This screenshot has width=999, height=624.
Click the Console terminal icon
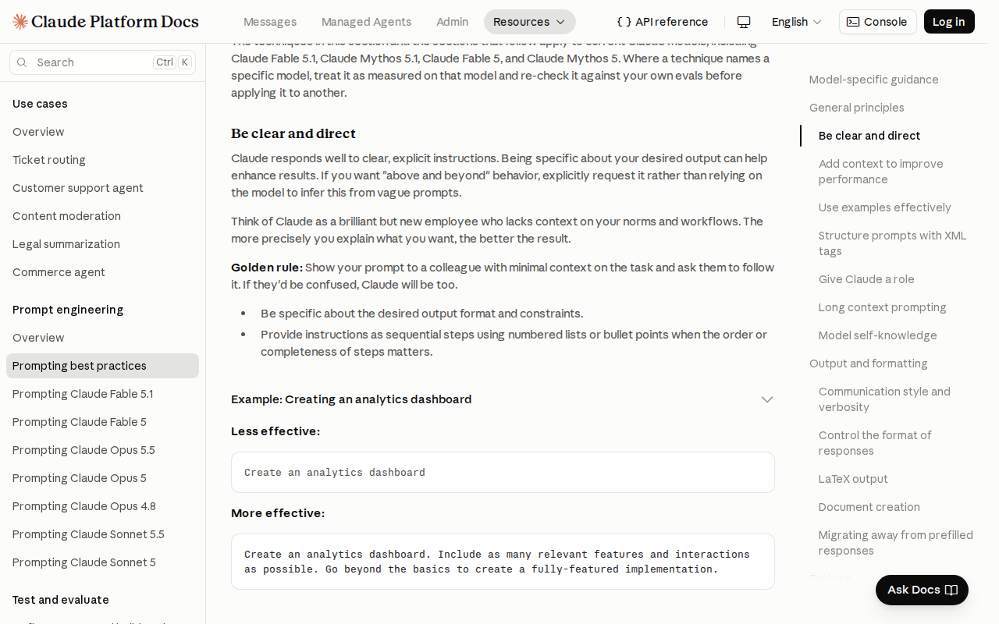coord(853,22)
